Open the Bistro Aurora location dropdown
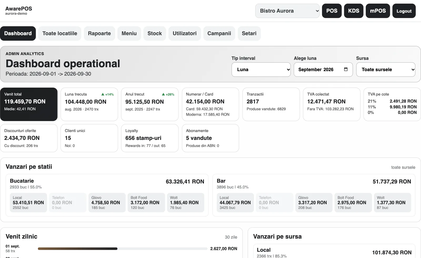The height and width of the screenshot is (258, 421). point(287,11)
